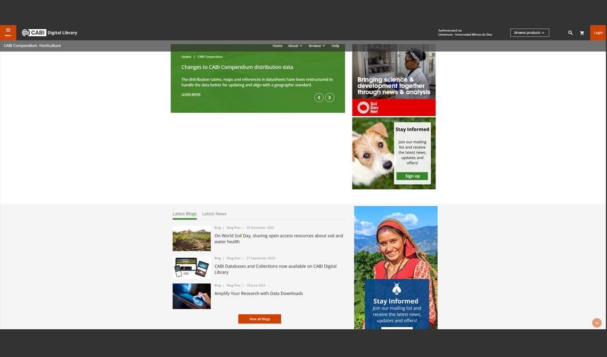Click the 27 September 2023 date text
Image resolution: width=607 pixels, height=357 pixels.
tap(260, 258)
